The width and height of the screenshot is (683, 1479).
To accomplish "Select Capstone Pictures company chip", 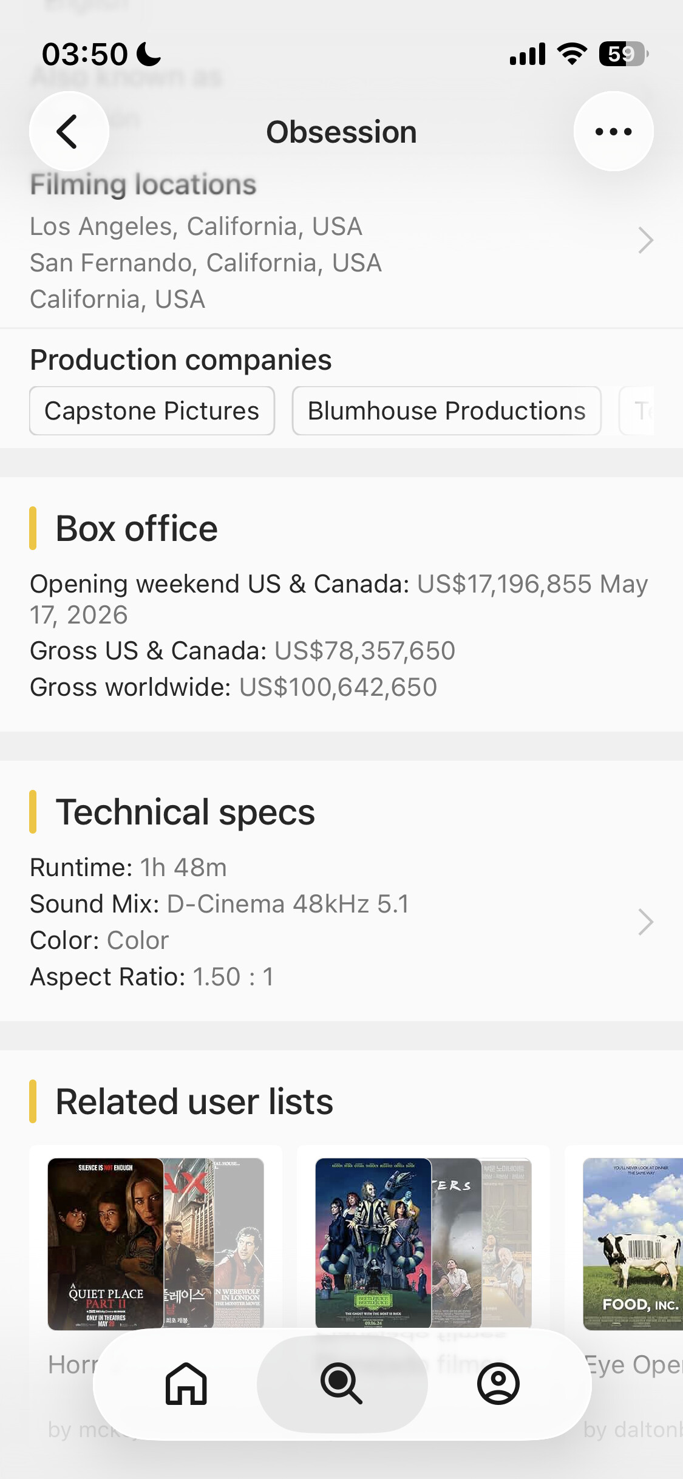I will tap(152, 411).
